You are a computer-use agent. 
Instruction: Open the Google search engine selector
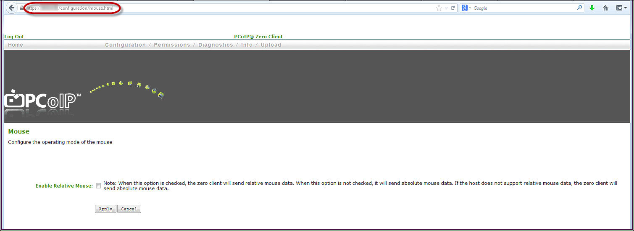[x=466, y=8]
